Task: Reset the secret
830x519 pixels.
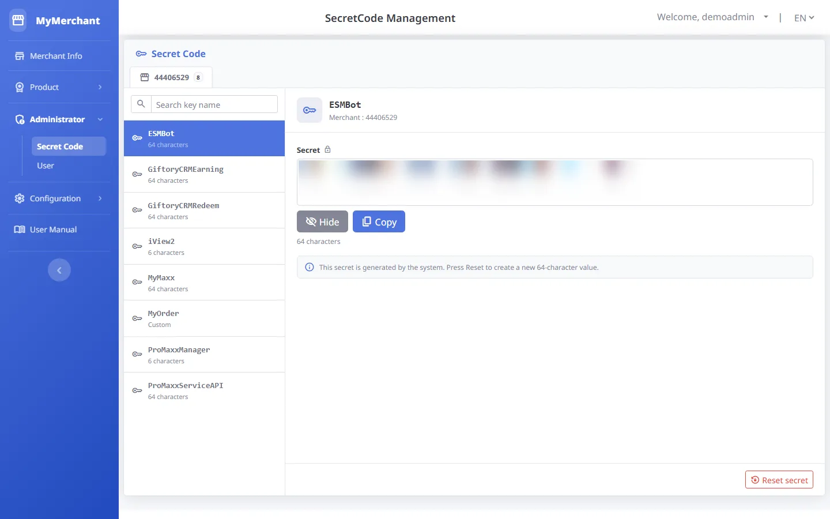Action: click(x=779, y=480)
